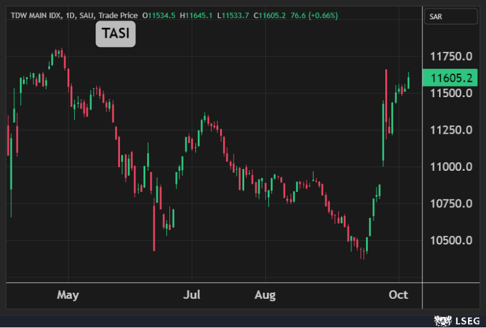The image size is (486, 328).
Task: Click the Jul label on time axis
Action: pyautogui.click(x=192, y=295)
